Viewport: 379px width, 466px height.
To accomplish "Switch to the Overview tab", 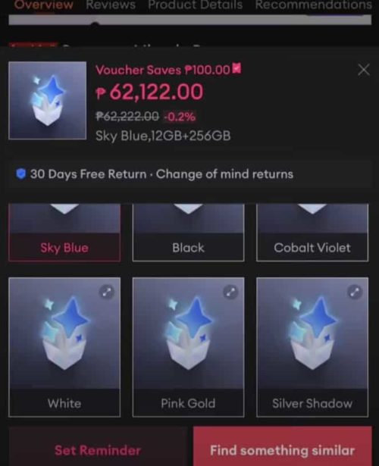I will click(x=44, y=5).
